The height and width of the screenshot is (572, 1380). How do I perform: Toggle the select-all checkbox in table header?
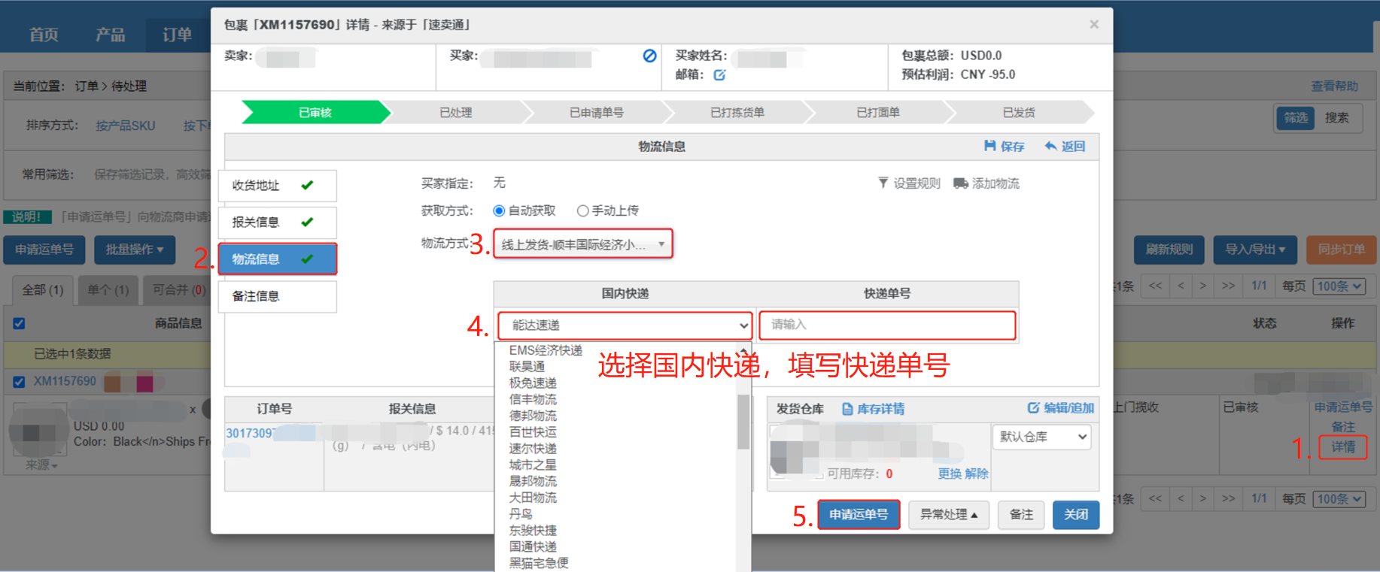click(x=20, y=324)
